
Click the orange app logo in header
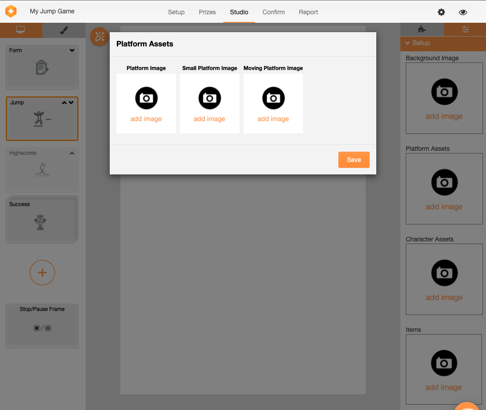pos(11,12)
